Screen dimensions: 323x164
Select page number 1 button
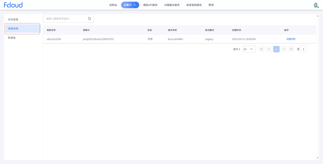pos(276,49)
